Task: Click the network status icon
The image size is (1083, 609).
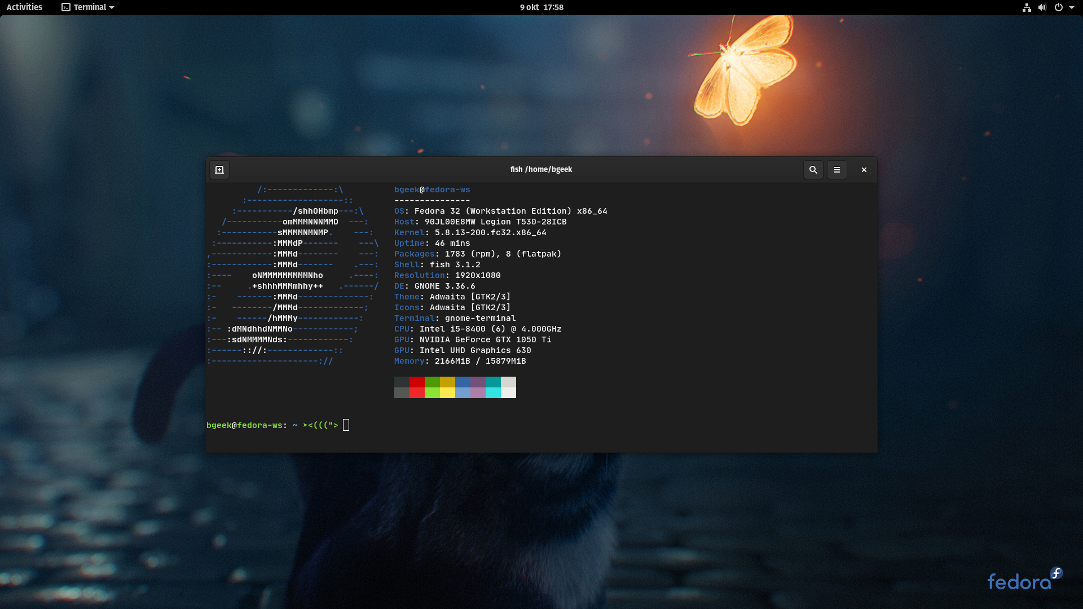Action: click(x=1027, y=7)
